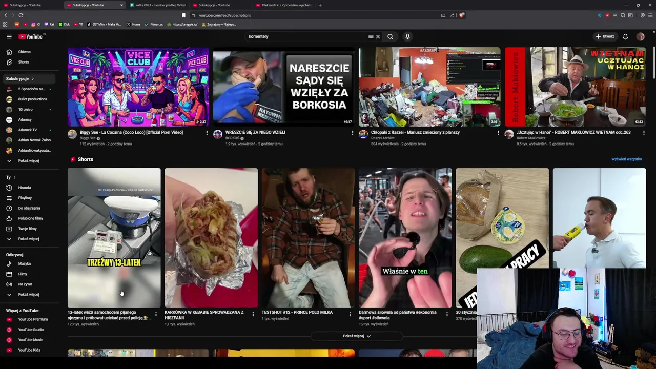Open the Filman.cc bookmark

click(x=154, y=24)
